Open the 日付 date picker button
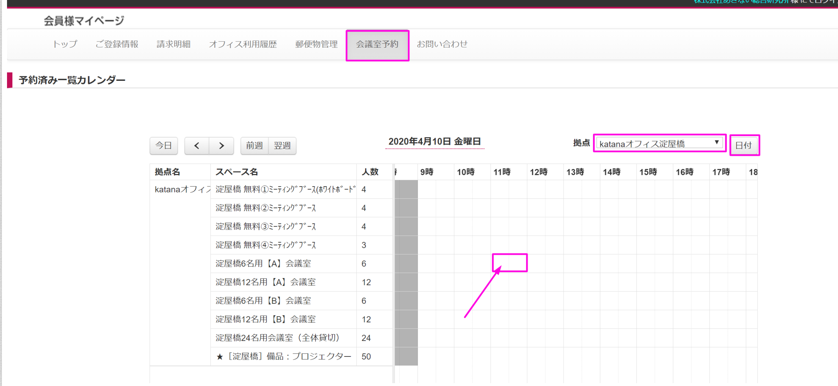Viewport: 838px width, 386px height. (744, 145)
